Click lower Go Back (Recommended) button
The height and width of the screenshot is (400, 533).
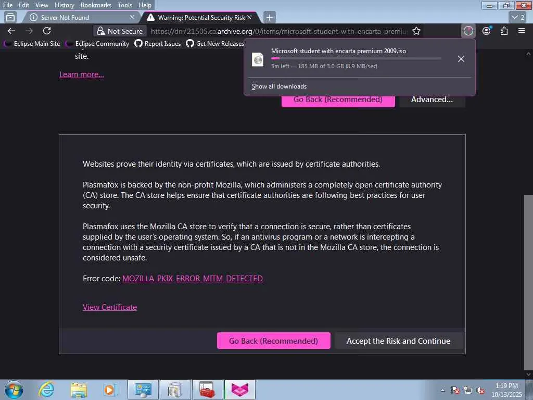tap(274, 341)
